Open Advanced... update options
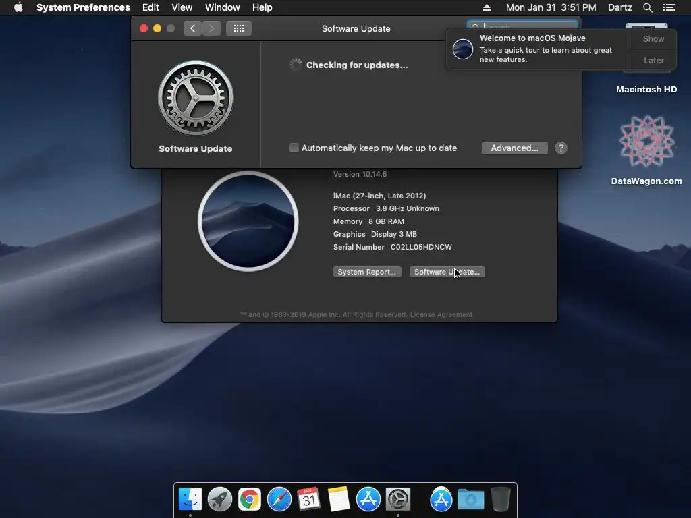Viewport: 691px width, 518px height. pos(515,148)
